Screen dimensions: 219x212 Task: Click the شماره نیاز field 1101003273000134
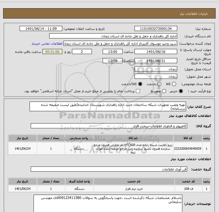[156, 29]
